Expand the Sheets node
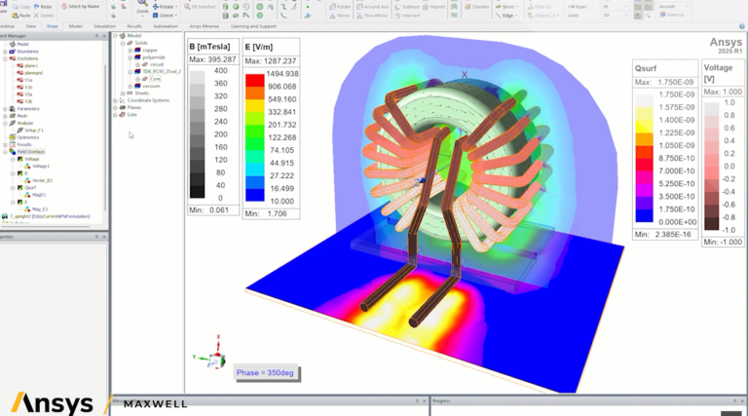The height and width of the screenshot is (416, 748). coord(123,93)
